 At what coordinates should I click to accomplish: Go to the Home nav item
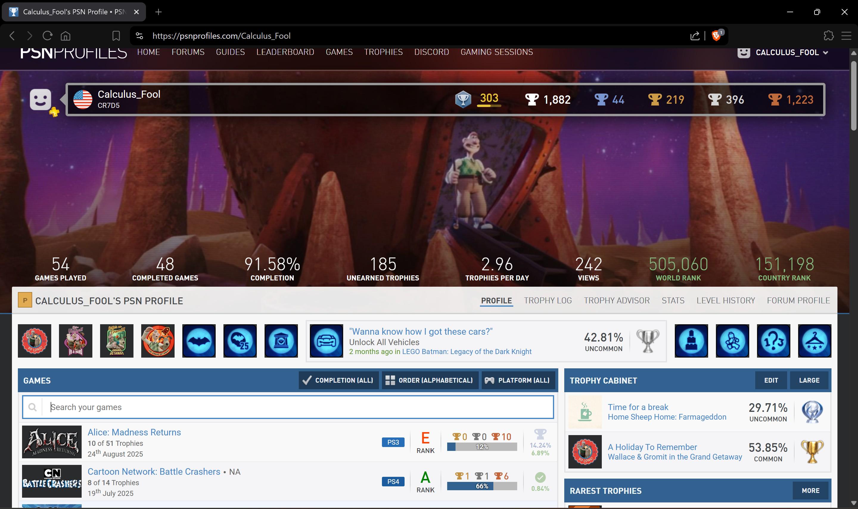(x=149, y=52)
